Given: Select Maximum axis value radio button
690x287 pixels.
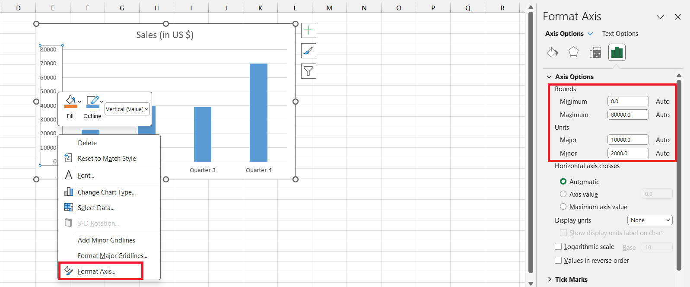Looking at the screenshot, I should pos(563,207).
